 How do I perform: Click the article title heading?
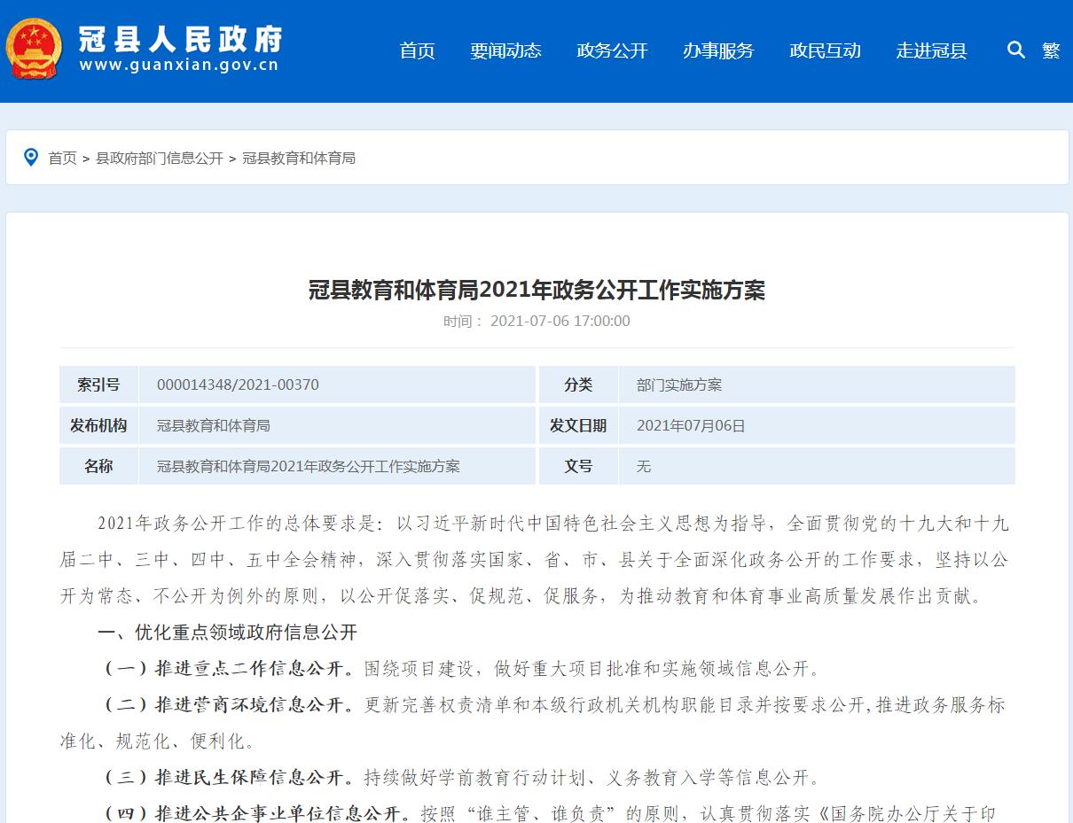coord(536,290)
